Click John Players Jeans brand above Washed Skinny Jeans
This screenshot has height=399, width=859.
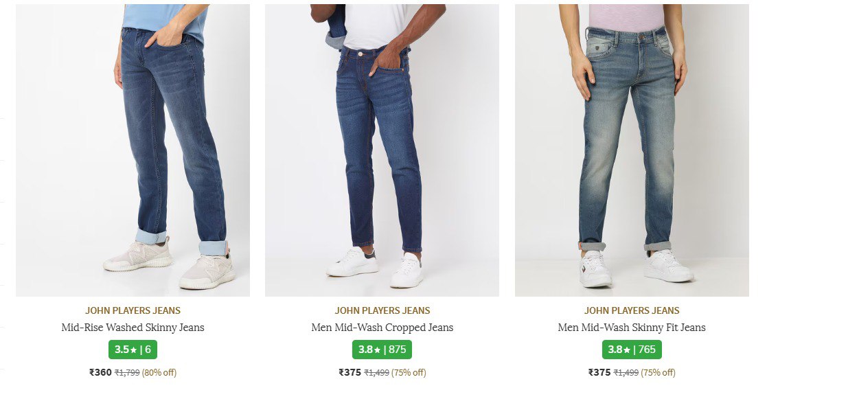pos(133,310)
